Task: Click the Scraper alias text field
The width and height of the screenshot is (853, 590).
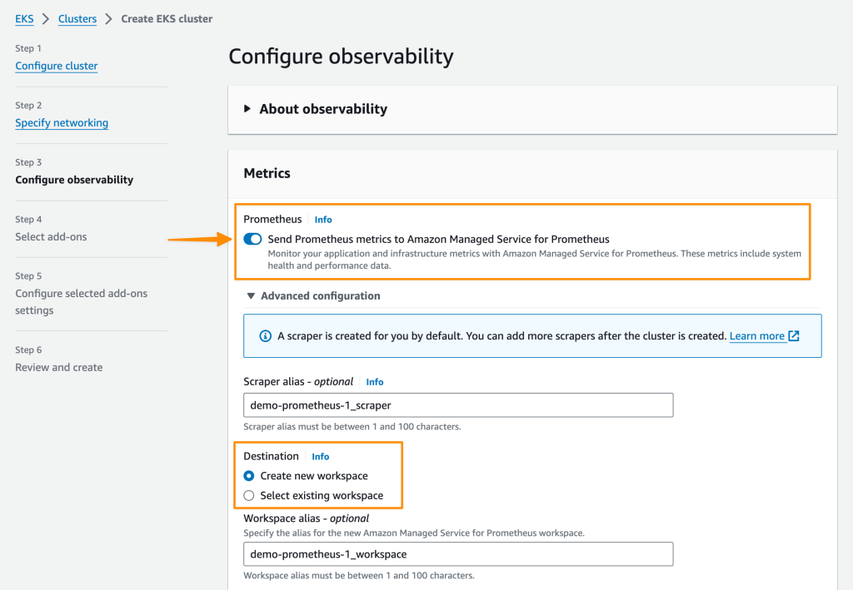Action: (x=458, y=405)
